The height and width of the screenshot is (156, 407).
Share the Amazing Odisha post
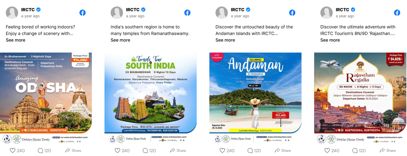[x=73, y=150]
